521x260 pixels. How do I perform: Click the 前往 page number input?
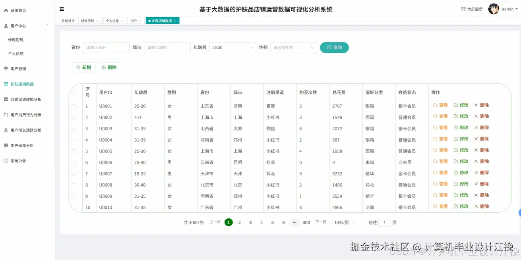click(384, 223)
